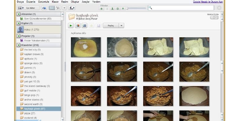The image size is (239, 121).
Task: Toggle the upload-arrow filter
Action: click(107, 9)
